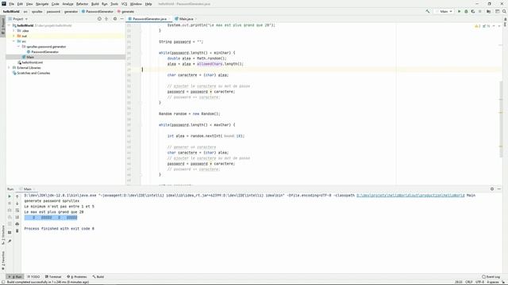Select PasswordGenerator.java editor tab
Screen dimensions: 508x285
tap(149, 19)
